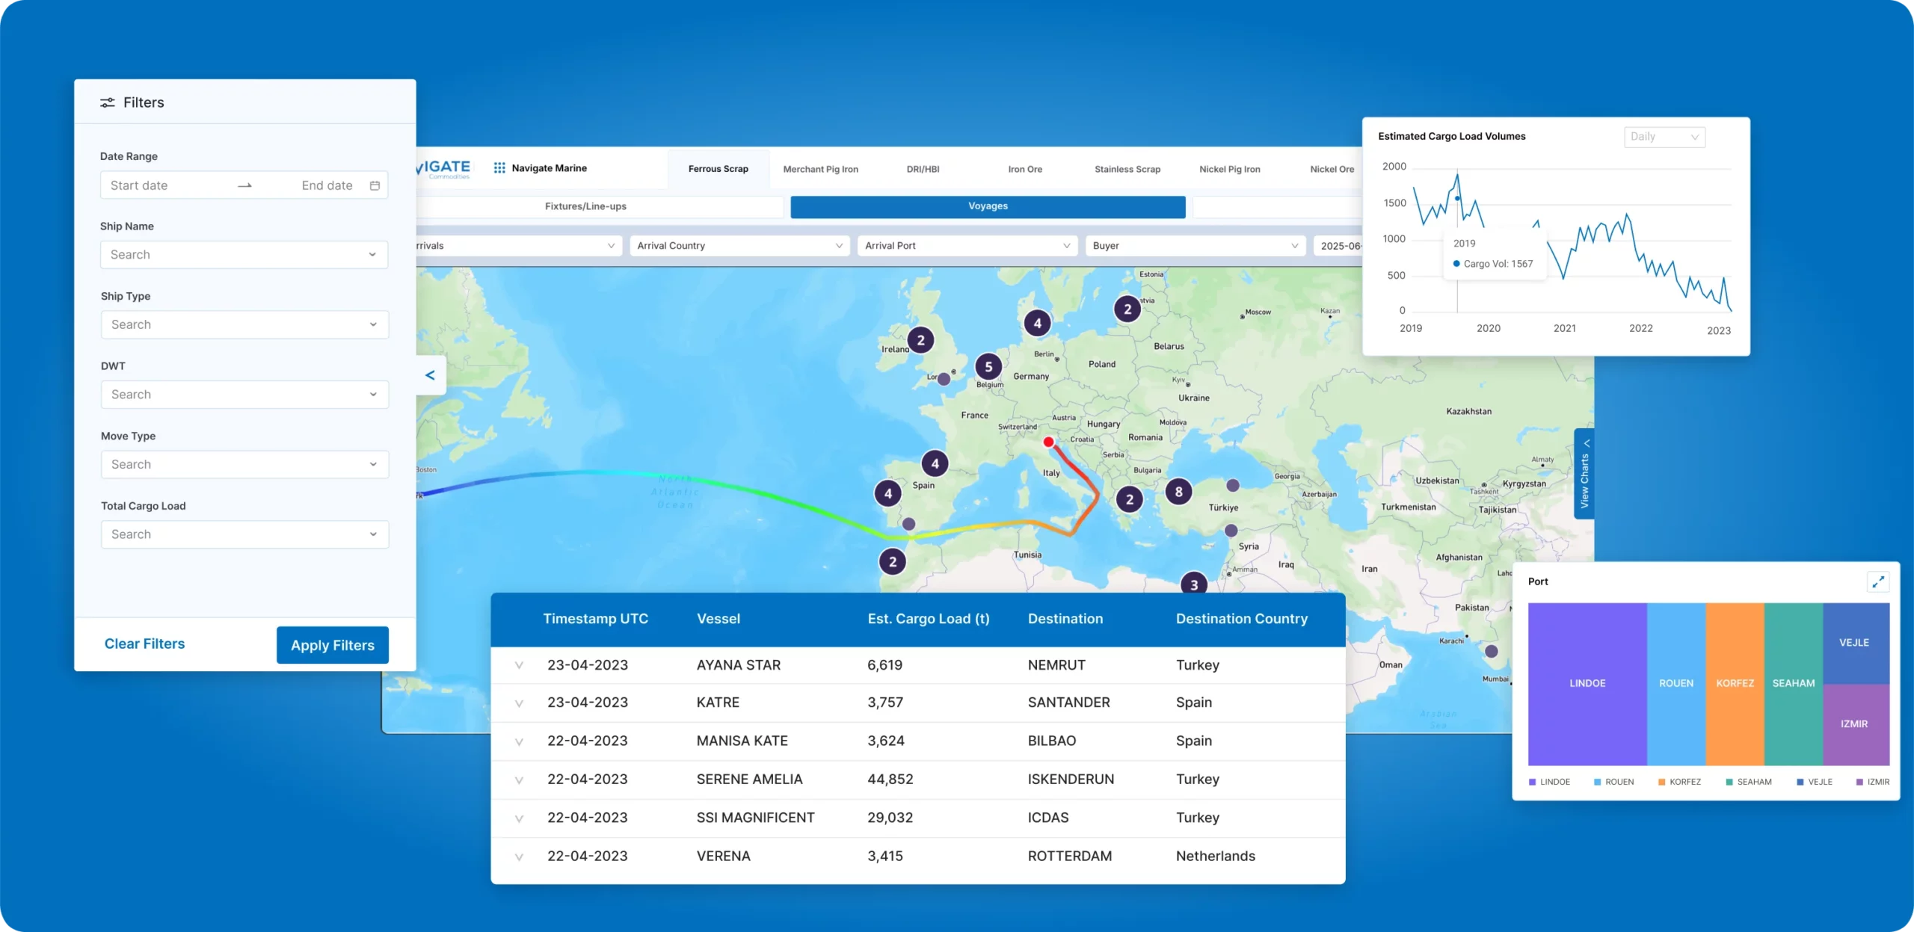Click the Filters sliders icon
This screenshot has width=1914, height=932.
pos(108,102)
